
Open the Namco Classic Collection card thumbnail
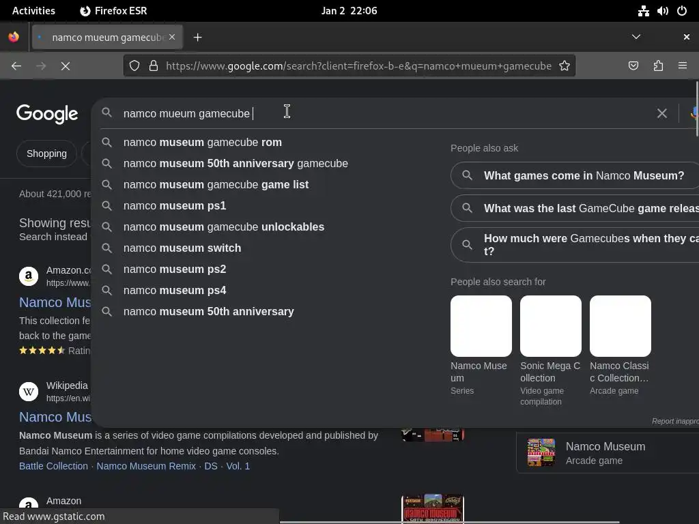620,326
